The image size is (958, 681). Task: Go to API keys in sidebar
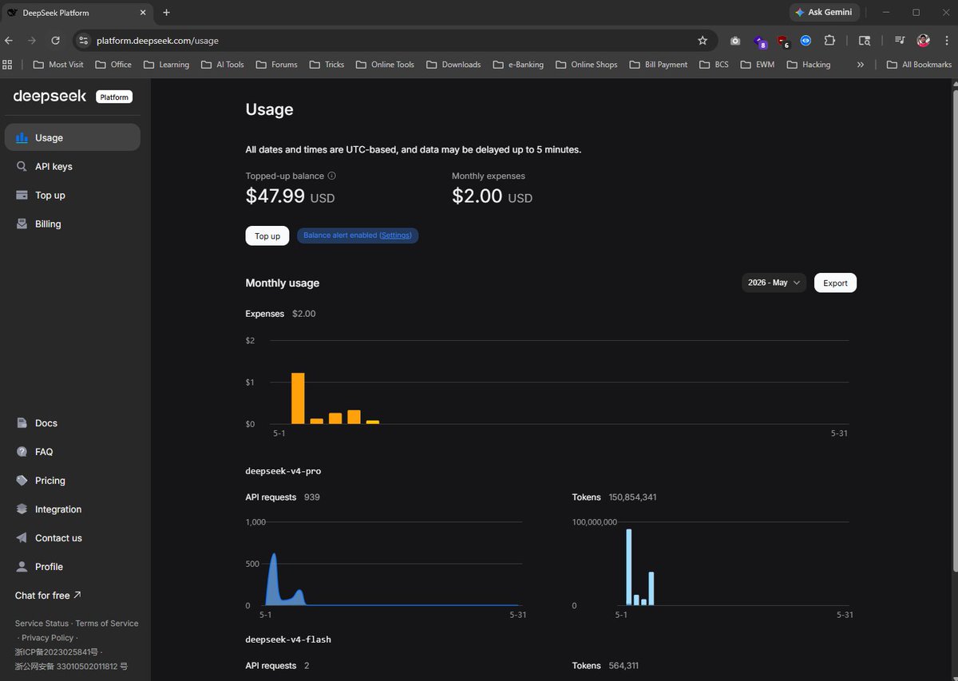(72, 166)
